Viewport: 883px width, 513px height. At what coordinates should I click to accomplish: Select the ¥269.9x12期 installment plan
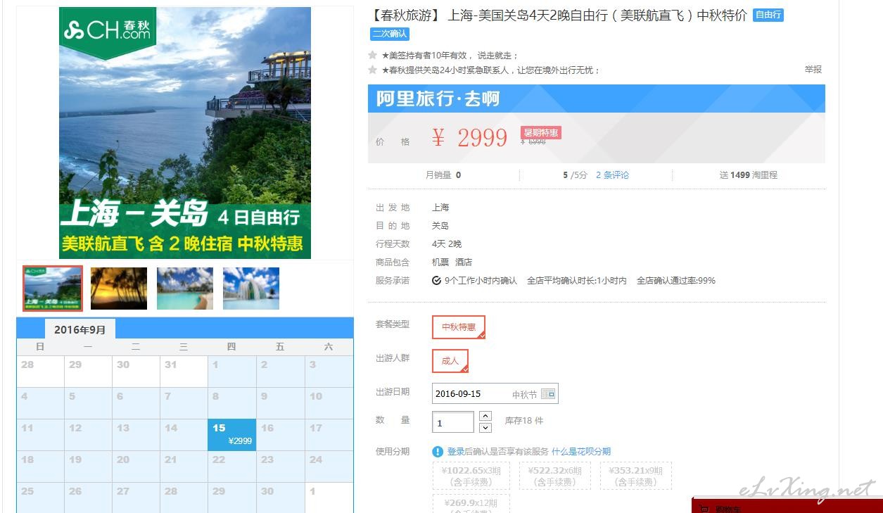pyautogui.click(x=471, y=504)
